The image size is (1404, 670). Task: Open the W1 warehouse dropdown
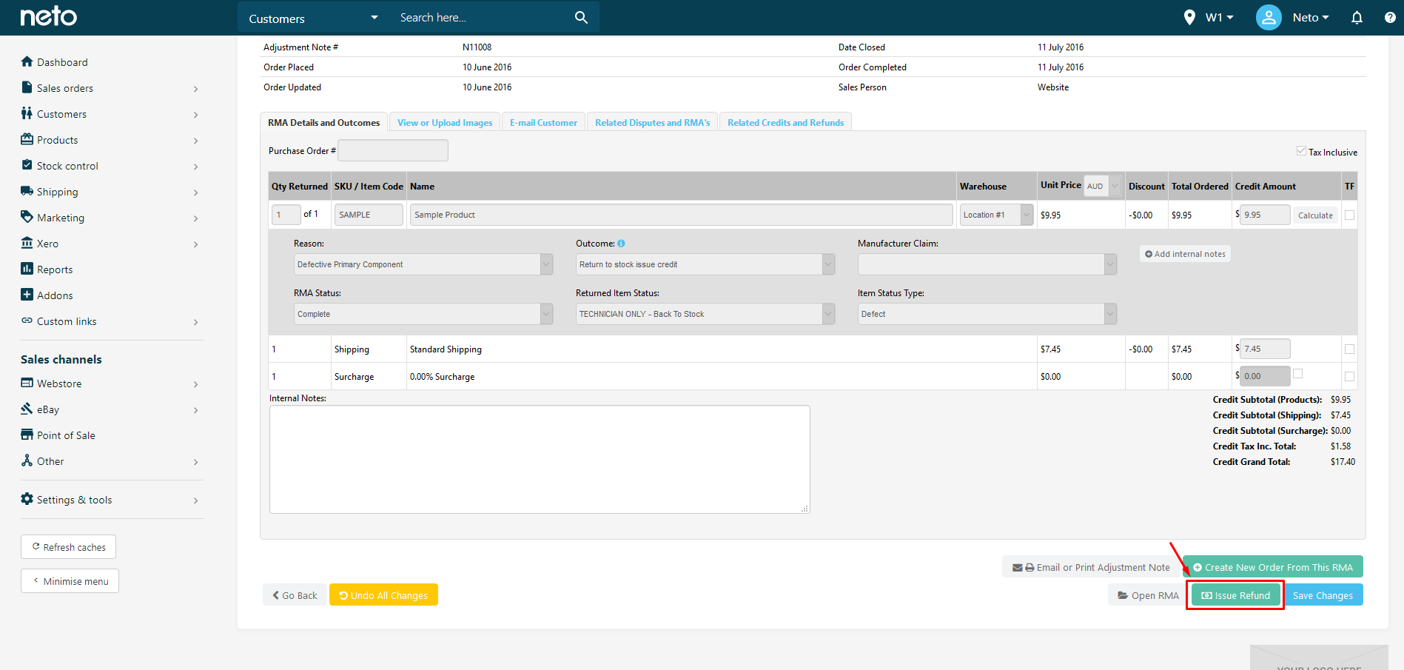pos(1220,17)
